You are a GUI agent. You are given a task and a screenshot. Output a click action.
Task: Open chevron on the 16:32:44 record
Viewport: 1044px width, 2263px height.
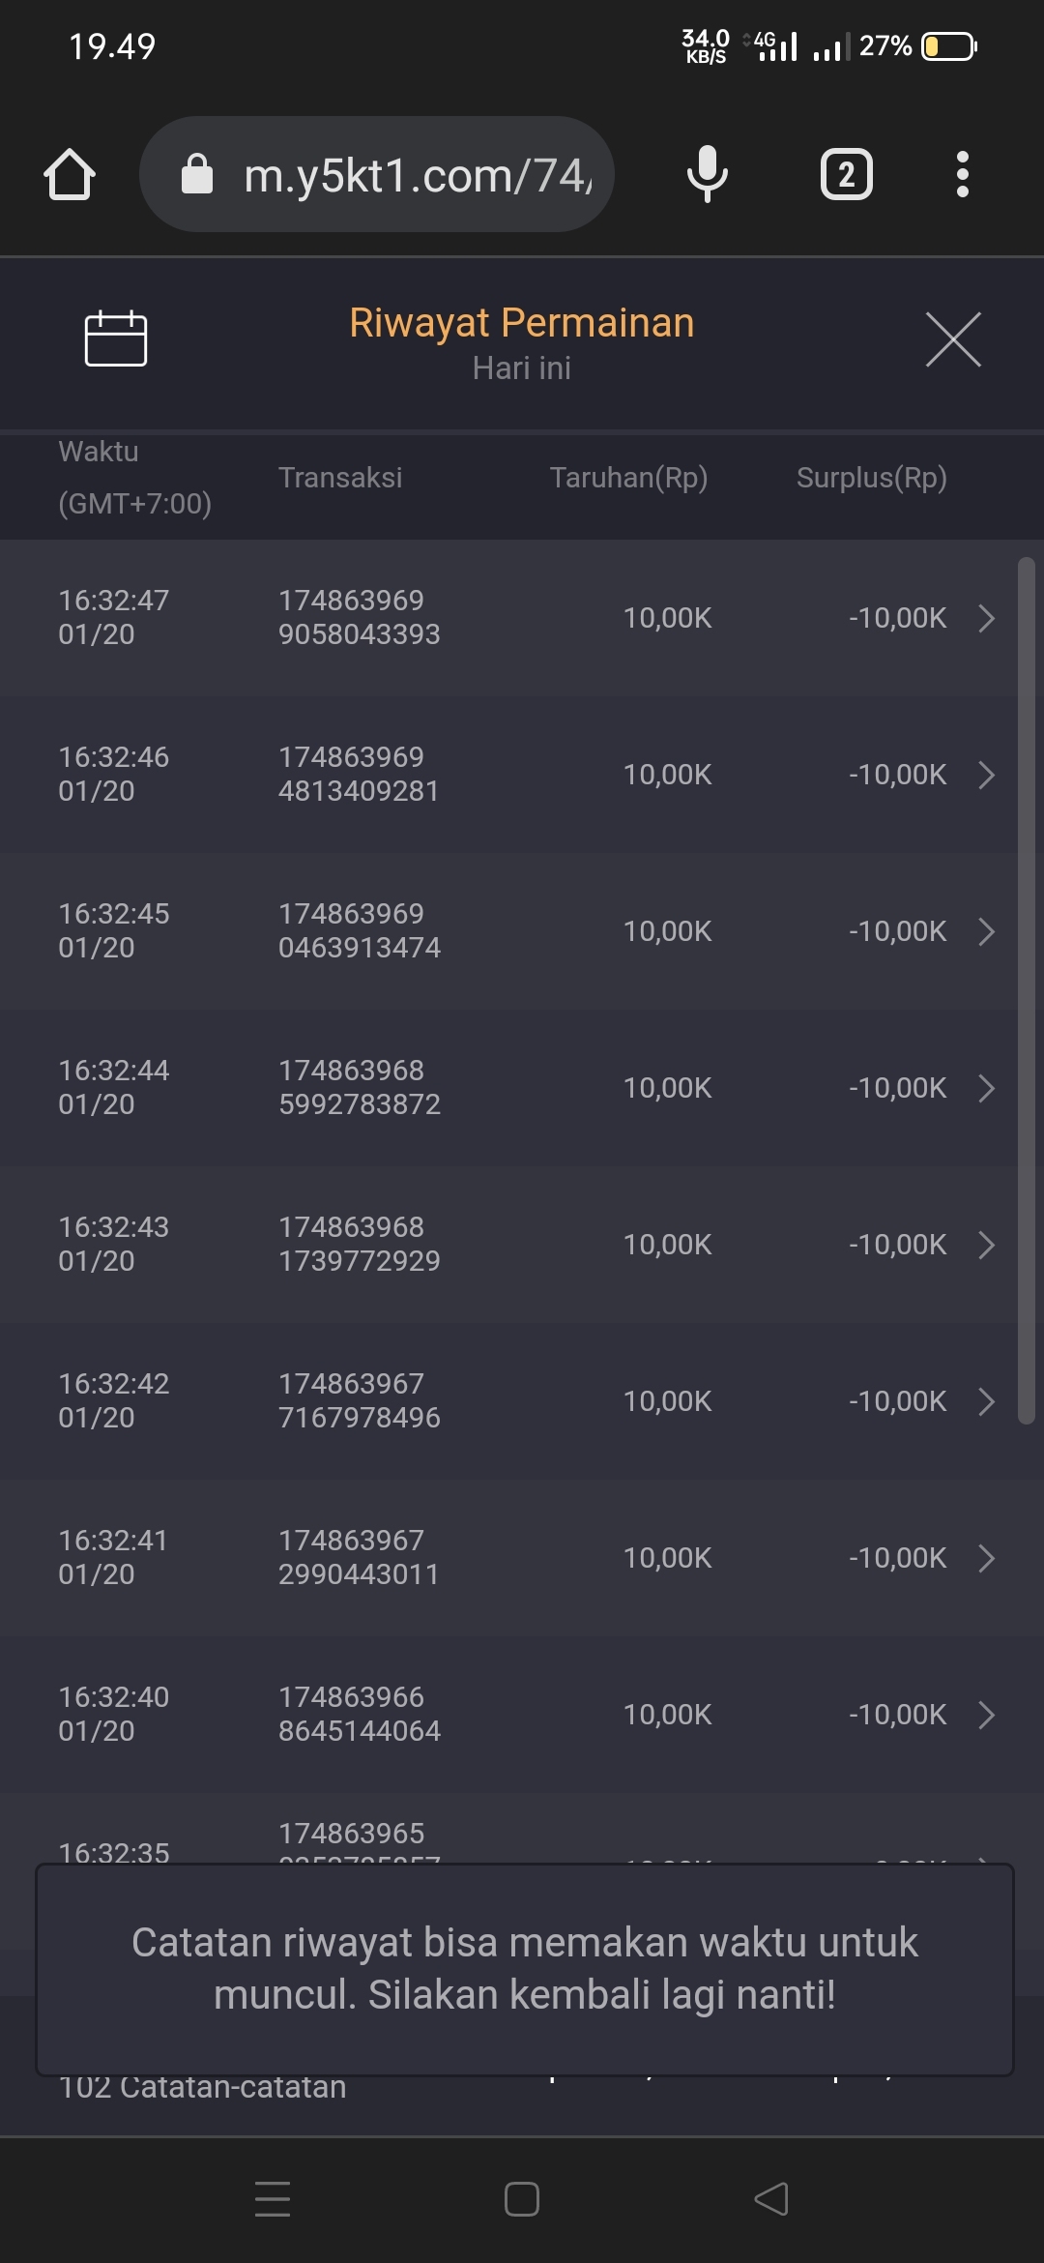point(986,1088)
